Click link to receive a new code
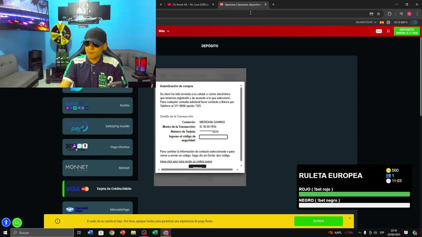 click(x=186, y=162)
